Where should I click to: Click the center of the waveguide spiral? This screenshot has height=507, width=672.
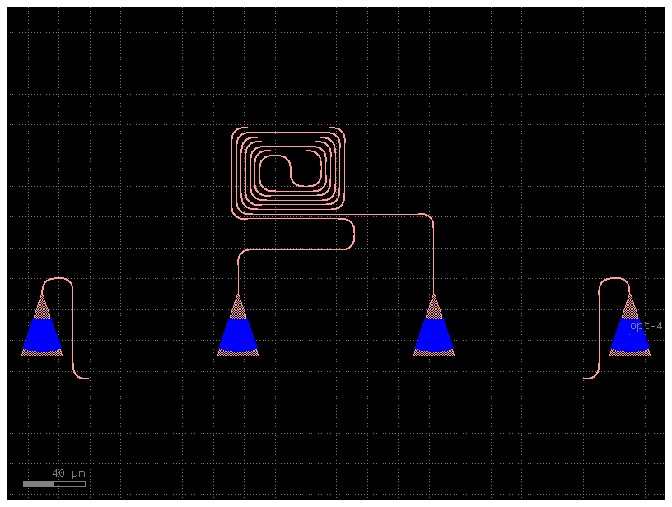click(x=287, y=169)
